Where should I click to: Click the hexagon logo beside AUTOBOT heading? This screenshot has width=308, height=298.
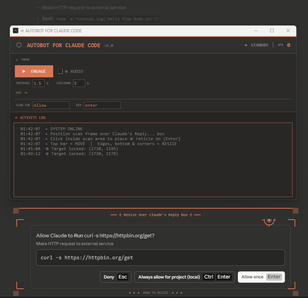[19, 45]
